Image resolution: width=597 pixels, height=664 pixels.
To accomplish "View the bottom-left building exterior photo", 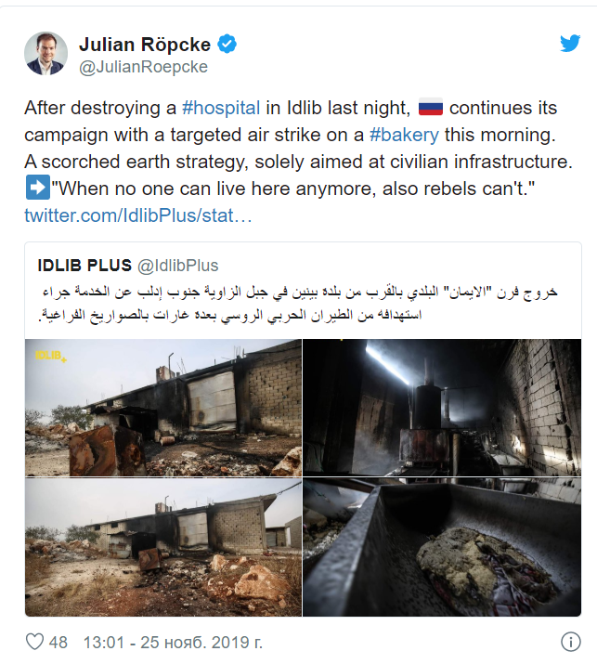I will tap(163, 547).
